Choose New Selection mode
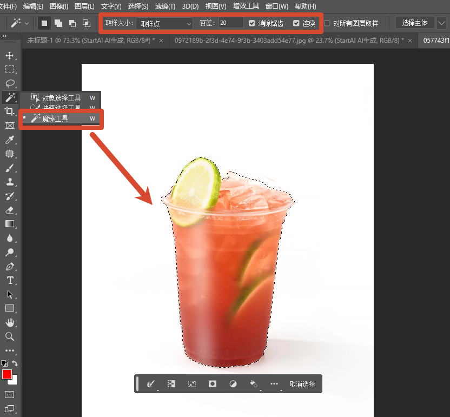 click(x=44, y=23)
